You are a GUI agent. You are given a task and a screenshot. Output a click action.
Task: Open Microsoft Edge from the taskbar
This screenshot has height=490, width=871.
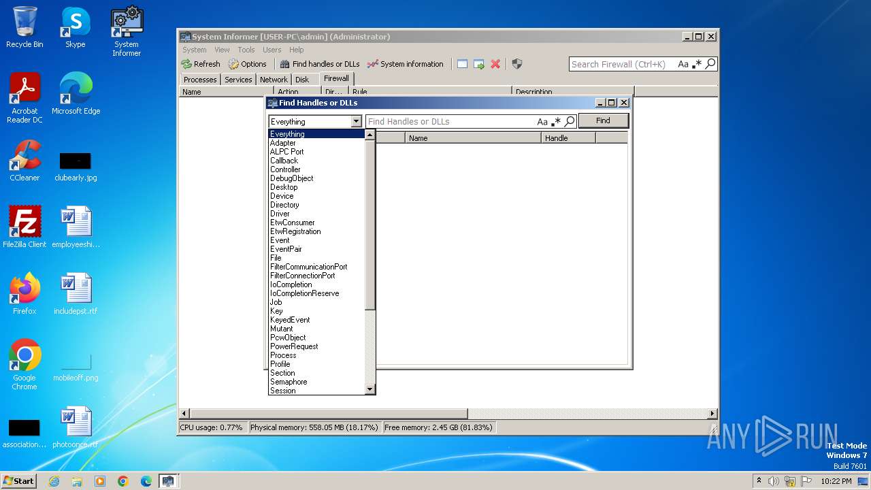point(146,481)
